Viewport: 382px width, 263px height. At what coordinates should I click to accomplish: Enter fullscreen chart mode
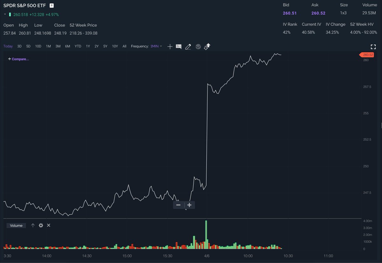coord(373,47)
